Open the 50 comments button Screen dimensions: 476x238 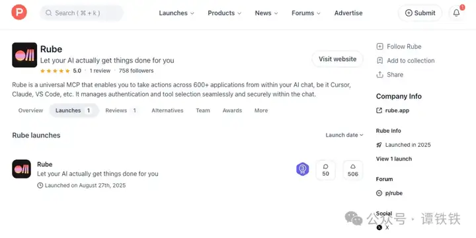click(x=325, y=171)
